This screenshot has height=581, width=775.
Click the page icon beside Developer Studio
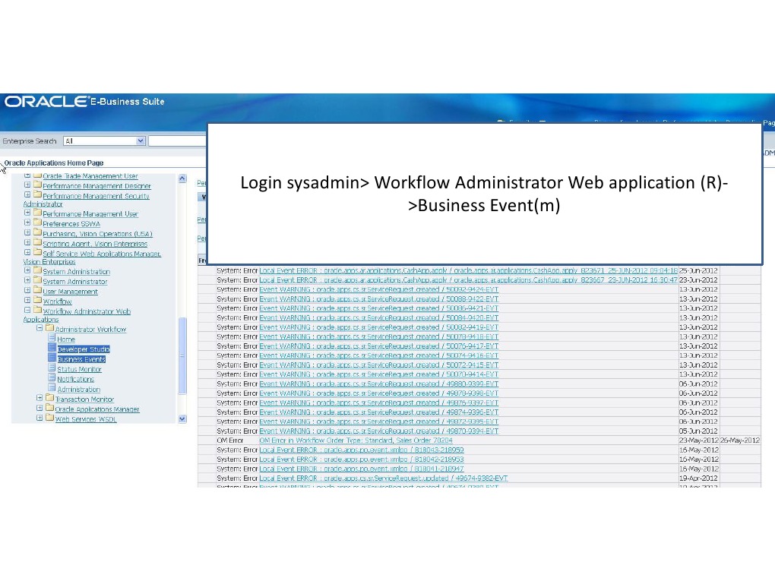pyautogui.click(x=52, y=348)
